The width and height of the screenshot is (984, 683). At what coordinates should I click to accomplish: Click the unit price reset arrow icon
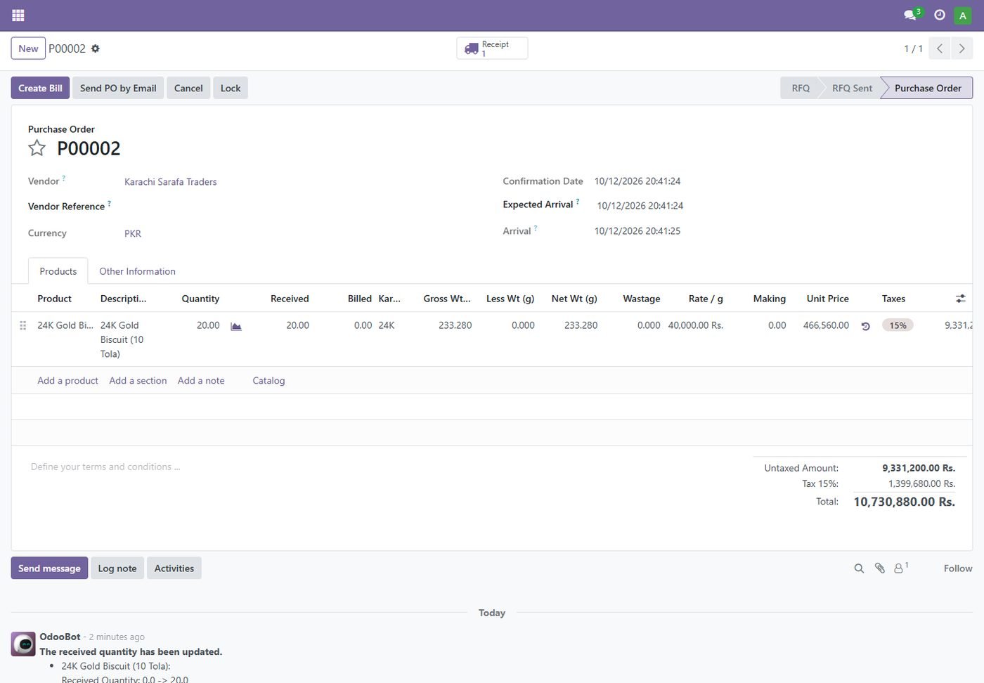[x=865, y=326]
